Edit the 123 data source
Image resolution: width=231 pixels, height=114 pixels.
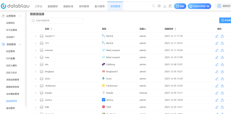(217, 43)
